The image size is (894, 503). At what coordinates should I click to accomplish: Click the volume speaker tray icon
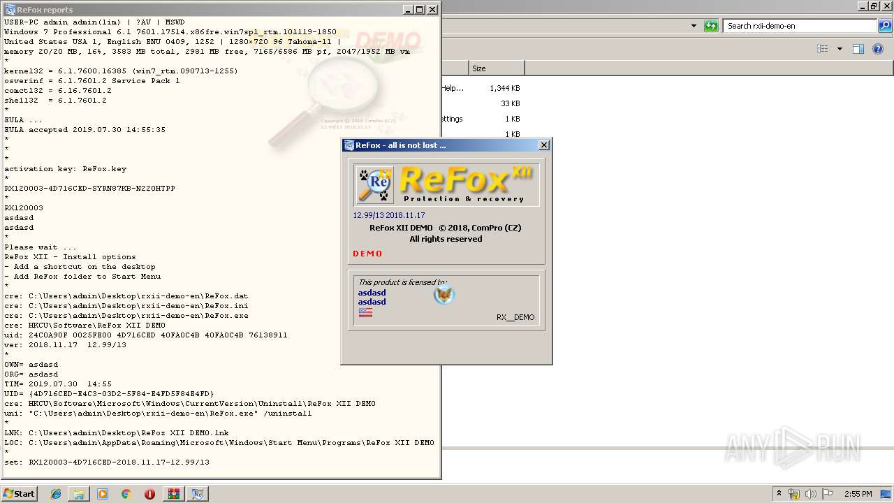(x=811, y=494)
